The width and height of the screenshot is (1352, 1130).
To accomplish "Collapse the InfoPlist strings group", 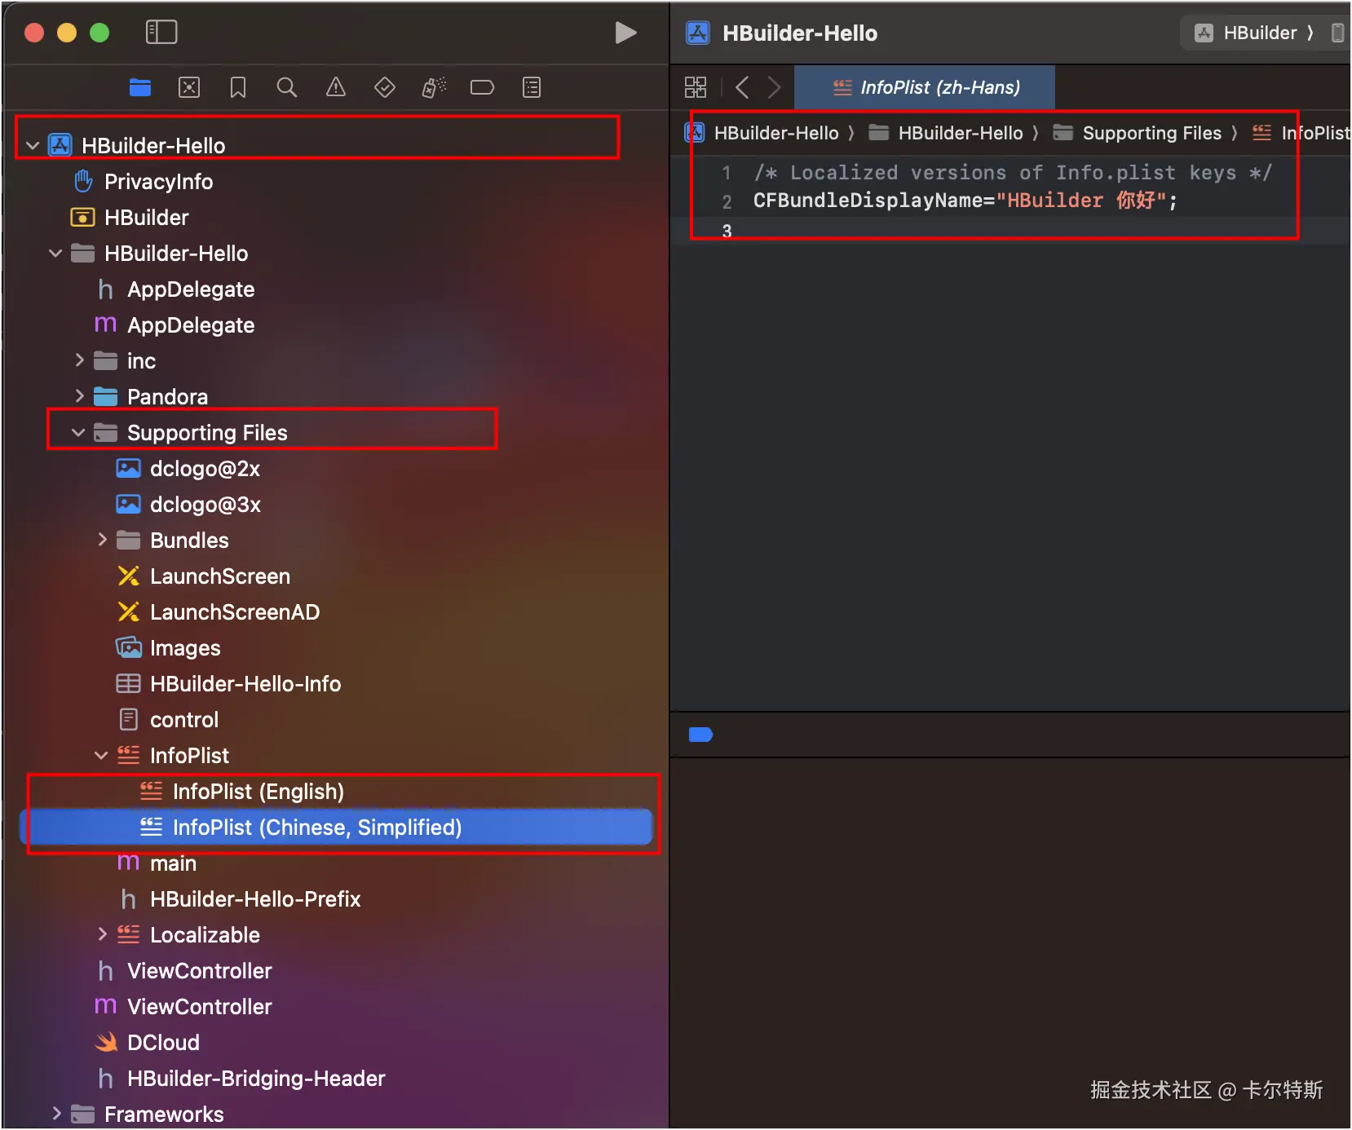I will click(x=101, y=756).
